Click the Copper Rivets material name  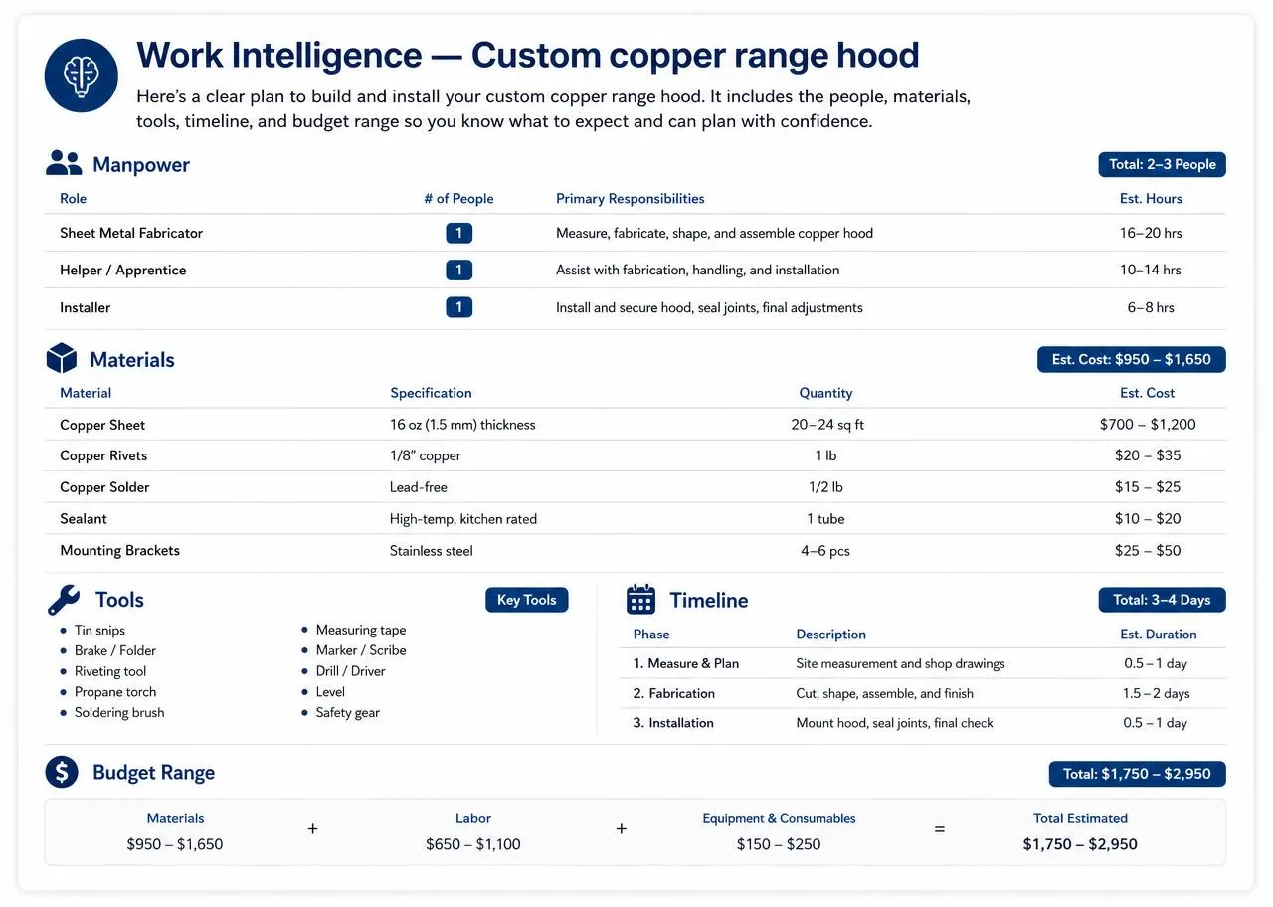coord(103,455)
